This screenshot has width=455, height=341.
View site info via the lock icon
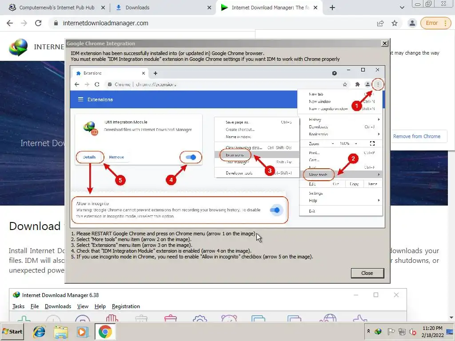[56, 23]
